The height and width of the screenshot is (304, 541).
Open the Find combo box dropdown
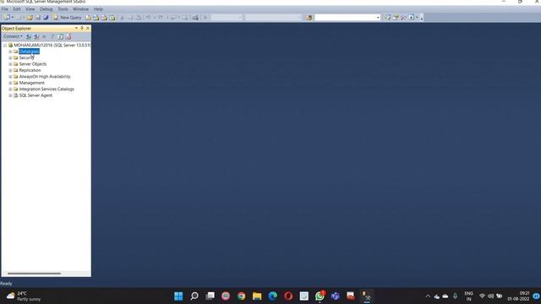(x=378, y=17)
